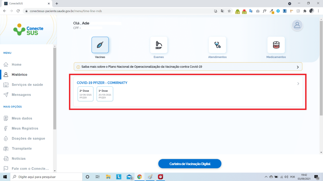This screenshot has height=181, width=323.
Task: Go to Meus dados section
Action: point(22,118)
